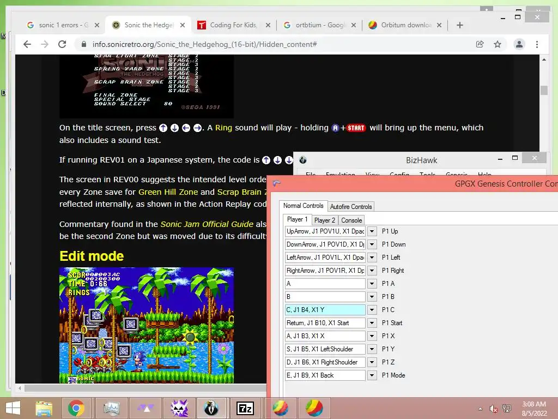Select the Player 2 tab
The image size is (558, 419).
(x=325, y=220)
